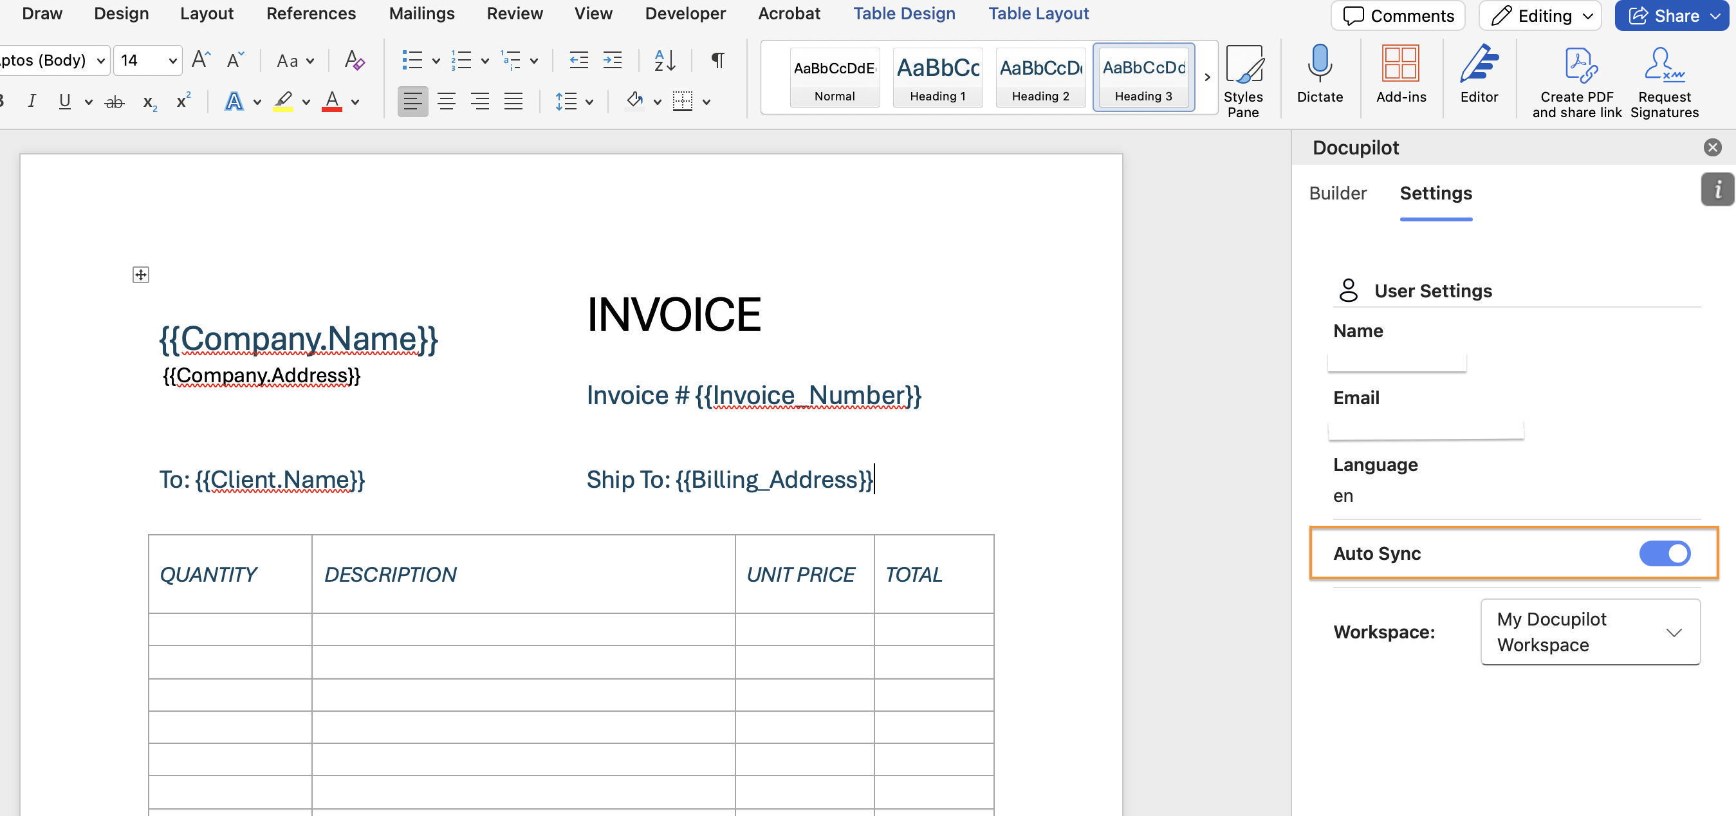Toggle italic formatting
The height and width of the screenshot is (816, 1736).
(x=32, y=102)
